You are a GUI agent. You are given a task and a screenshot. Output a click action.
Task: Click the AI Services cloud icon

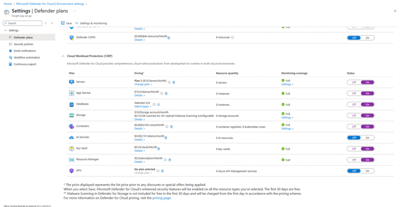(71, 138)
